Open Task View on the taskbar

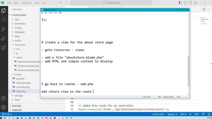[x=5, y=118]
